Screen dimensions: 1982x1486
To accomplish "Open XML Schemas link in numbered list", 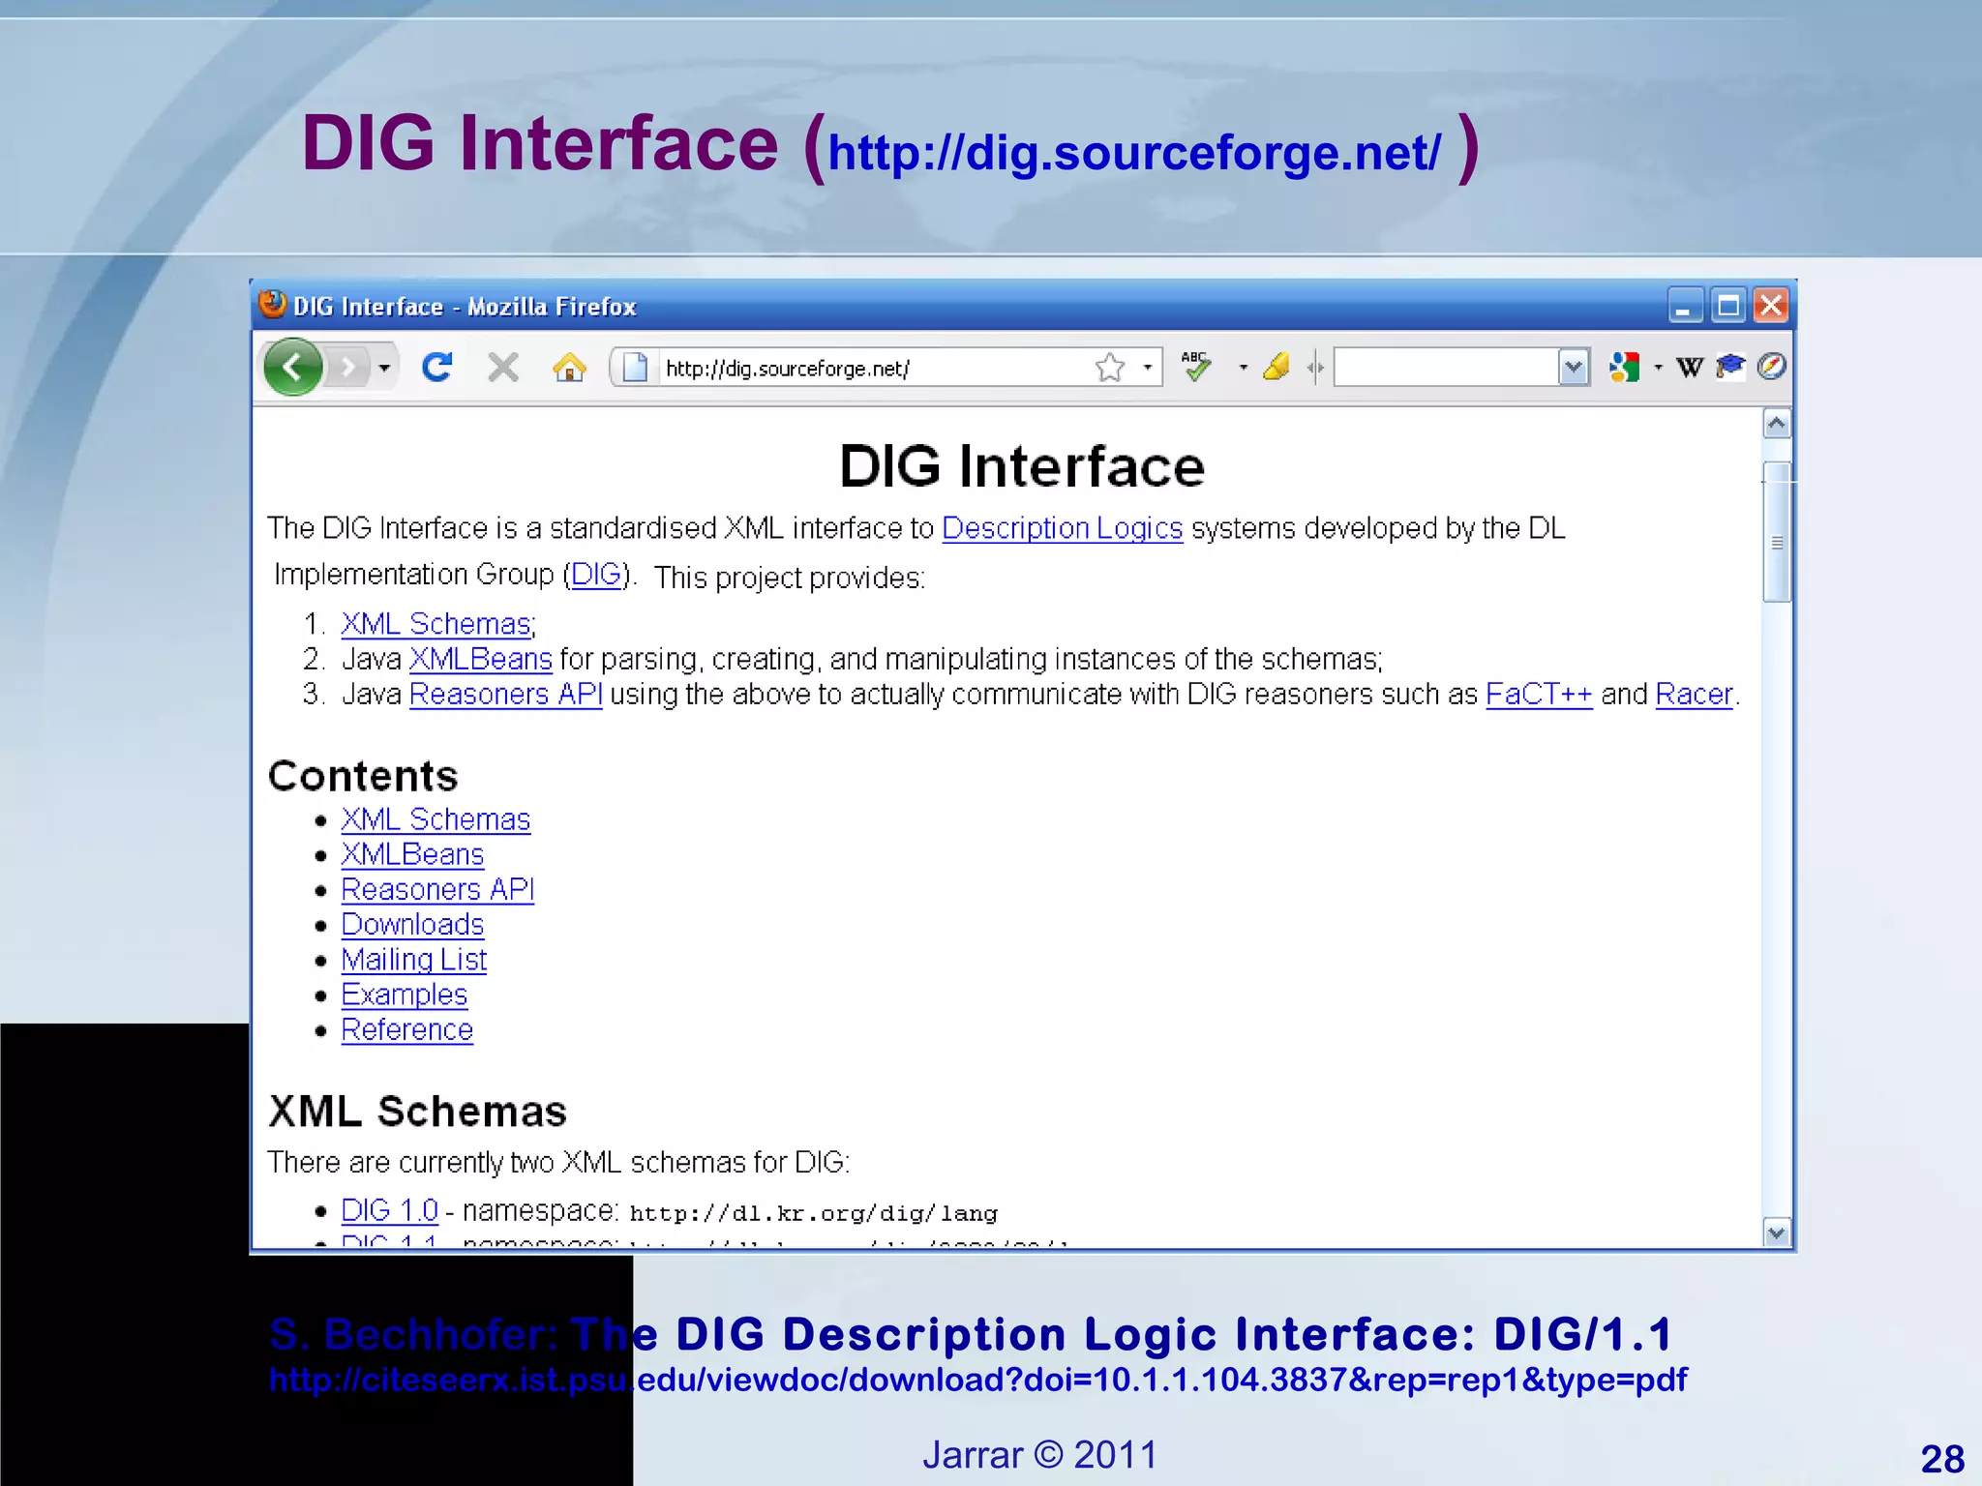I will pos(435,624).
